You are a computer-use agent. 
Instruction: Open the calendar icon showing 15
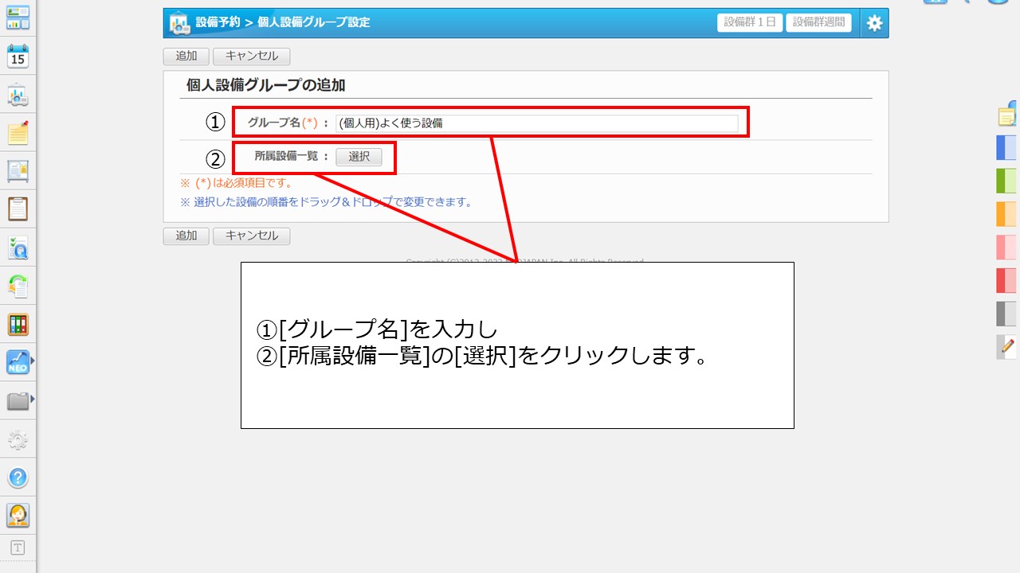[18, 56]
